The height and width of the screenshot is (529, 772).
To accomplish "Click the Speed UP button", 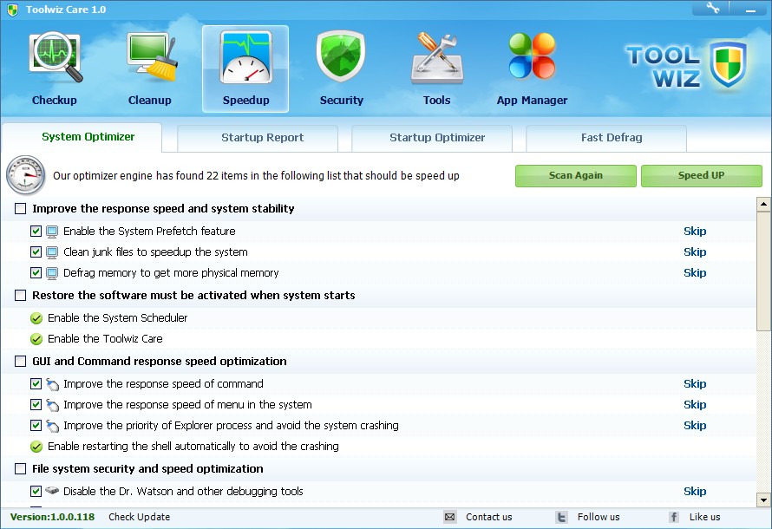I will (702, 176).
